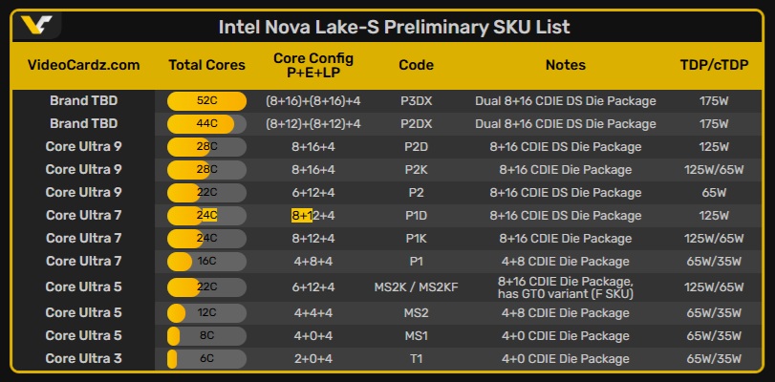
Task: Click the highlighted 8+12+4 config in P1D row
Action: [x=313, y=216]
